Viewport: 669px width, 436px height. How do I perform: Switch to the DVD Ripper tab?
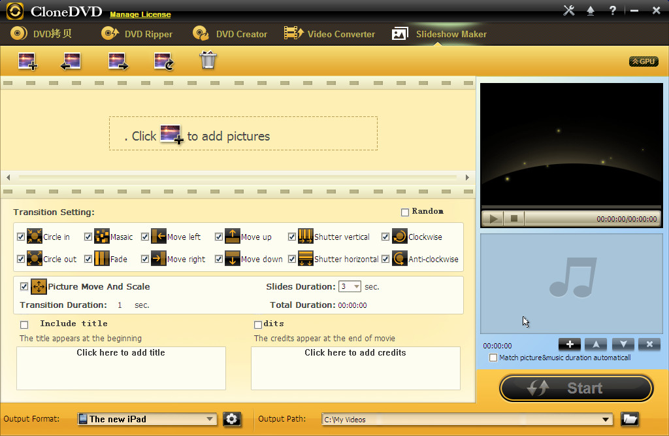pos(137,34)
